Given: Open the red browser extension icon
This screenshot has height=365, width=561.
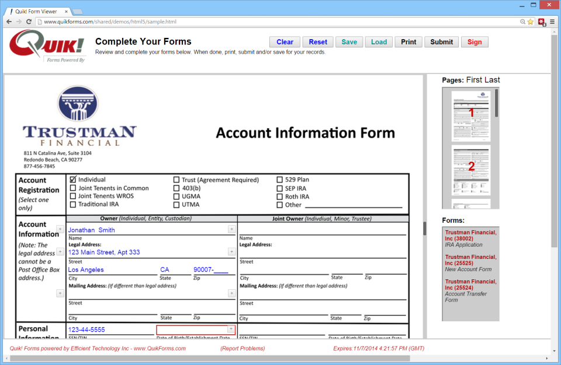Looking at the screenshot, I should 542,22.
